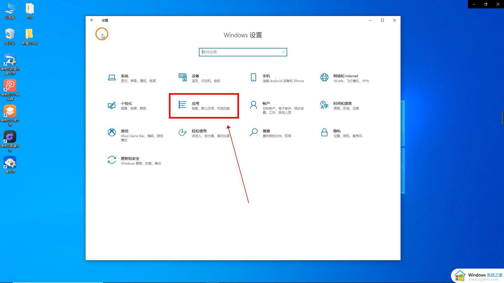
Task: Click the 'Windows 设置' heading
Action: 243,35
